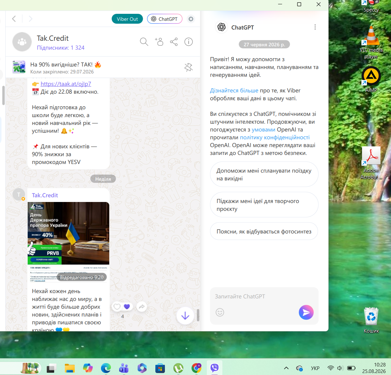This screenshot has width=391, height=375.
Task: Open Adobe Acrobat desktop shortcut
Action: tap(371, 163)
